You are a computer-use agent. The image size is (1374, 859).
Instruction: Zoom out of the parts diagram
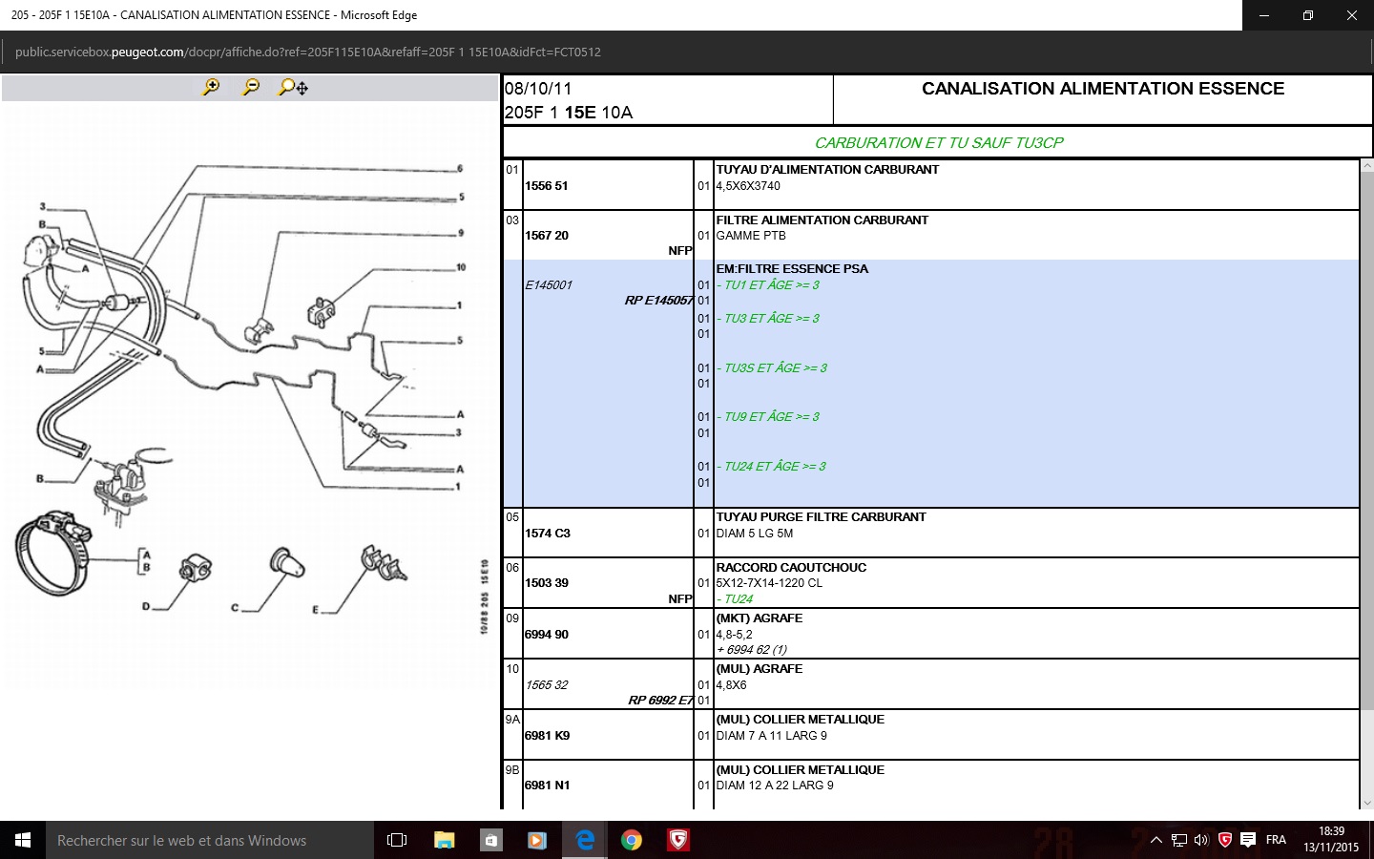251,87
